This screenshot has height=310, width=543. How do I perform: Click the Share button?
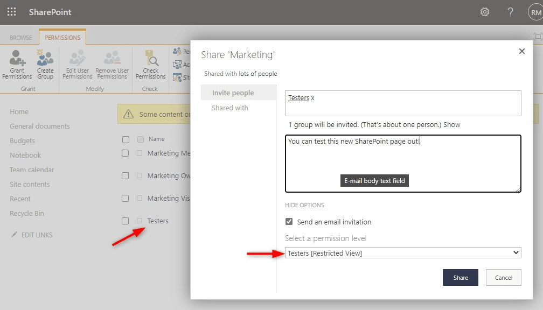pyautogui.click(x=460, y=278)
